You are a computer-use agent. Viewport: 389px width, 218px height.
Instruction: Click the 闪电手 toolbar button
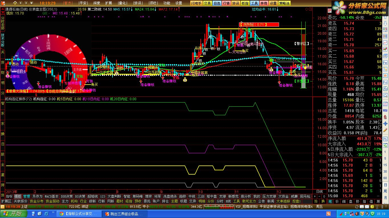coord(196,3)
